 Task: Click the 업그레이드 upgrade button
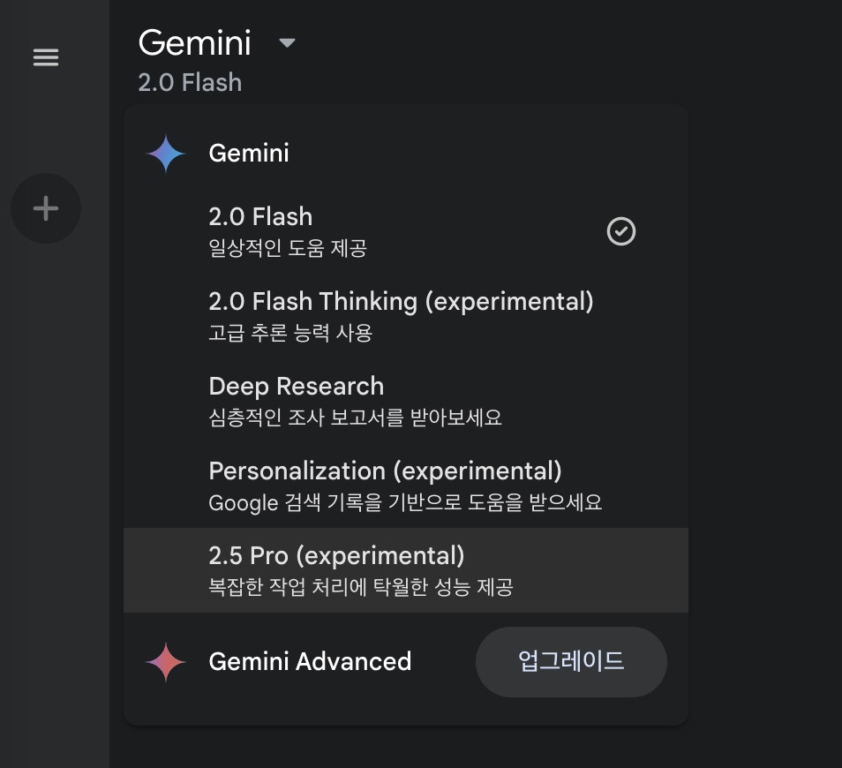coord(571,662)
